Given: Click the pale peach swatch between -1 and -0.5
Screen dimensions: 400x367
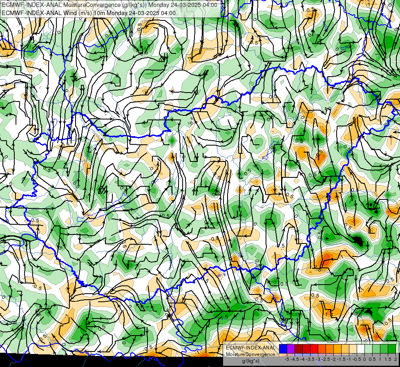Looking at the screenshot, I should click(x=353, y=349).
